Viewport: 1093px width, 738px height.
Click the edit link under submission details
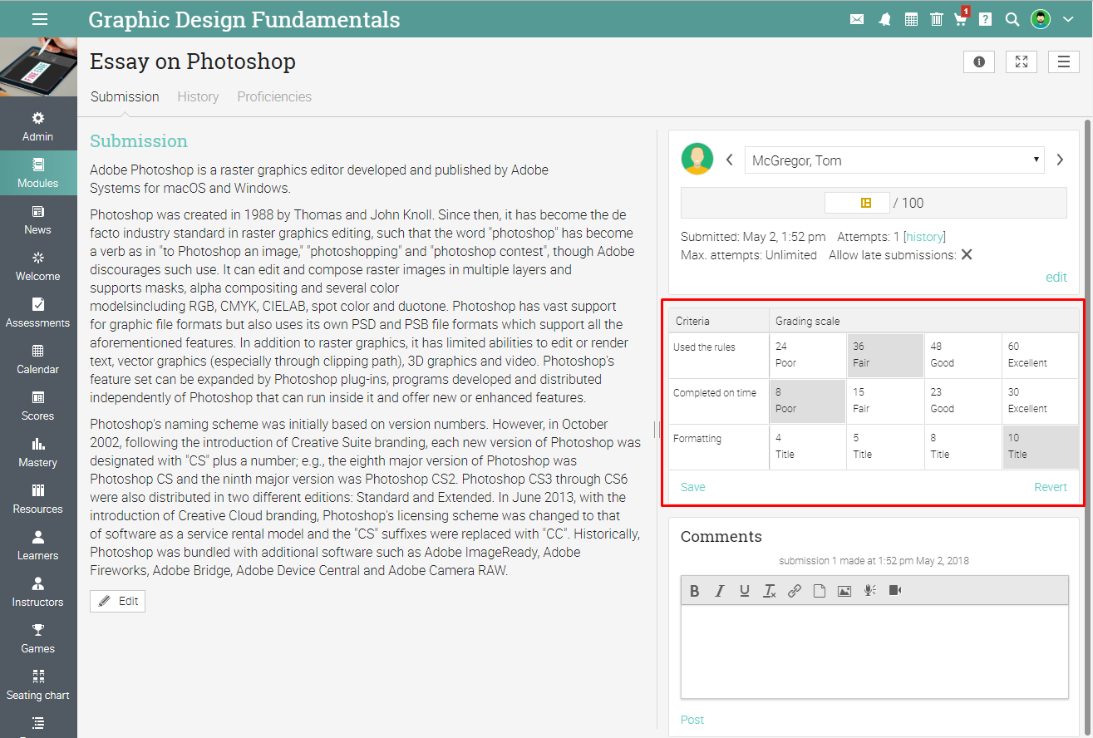(1056, 278)
